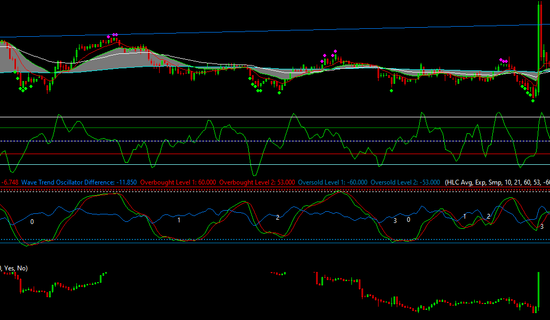
Task: Click the Oversold Level 1: -60.000 label
Action: 333,182
